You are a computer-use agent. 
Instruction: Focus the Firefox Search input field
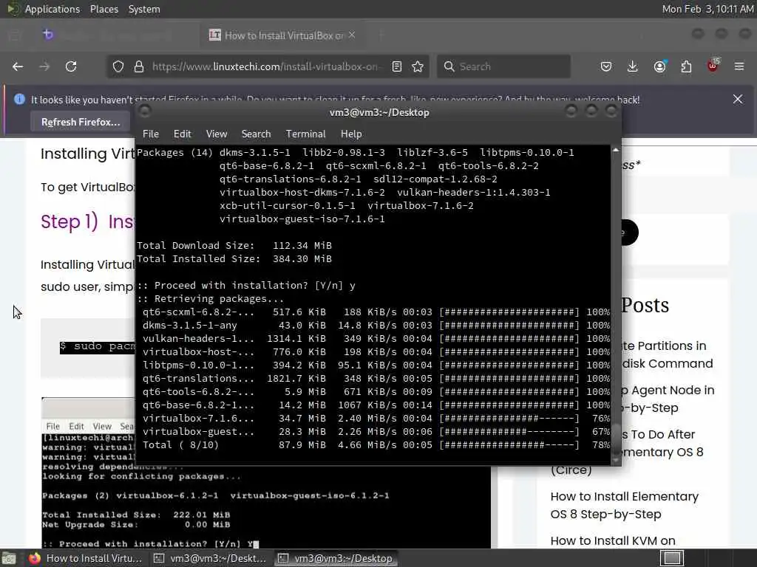[x=504, y=66]
